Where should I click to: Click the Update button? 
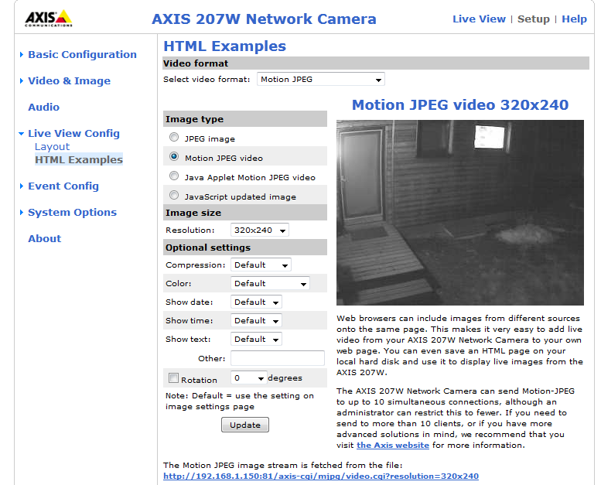coord(245,425)
